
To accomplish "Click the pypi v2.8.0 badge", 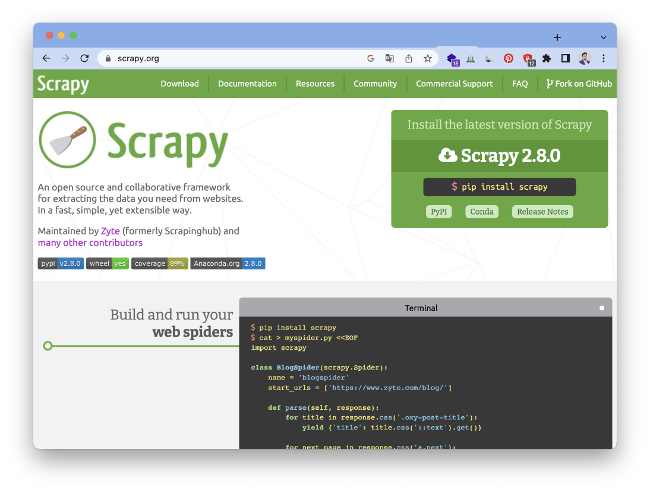I will coord(61,263).
